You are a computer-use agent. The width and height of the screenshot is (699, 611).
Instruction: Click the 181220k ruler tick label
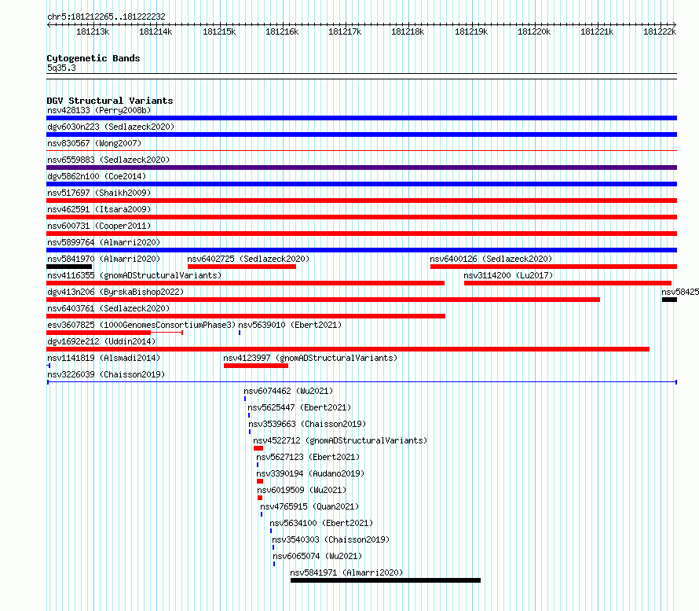[534, 31]
